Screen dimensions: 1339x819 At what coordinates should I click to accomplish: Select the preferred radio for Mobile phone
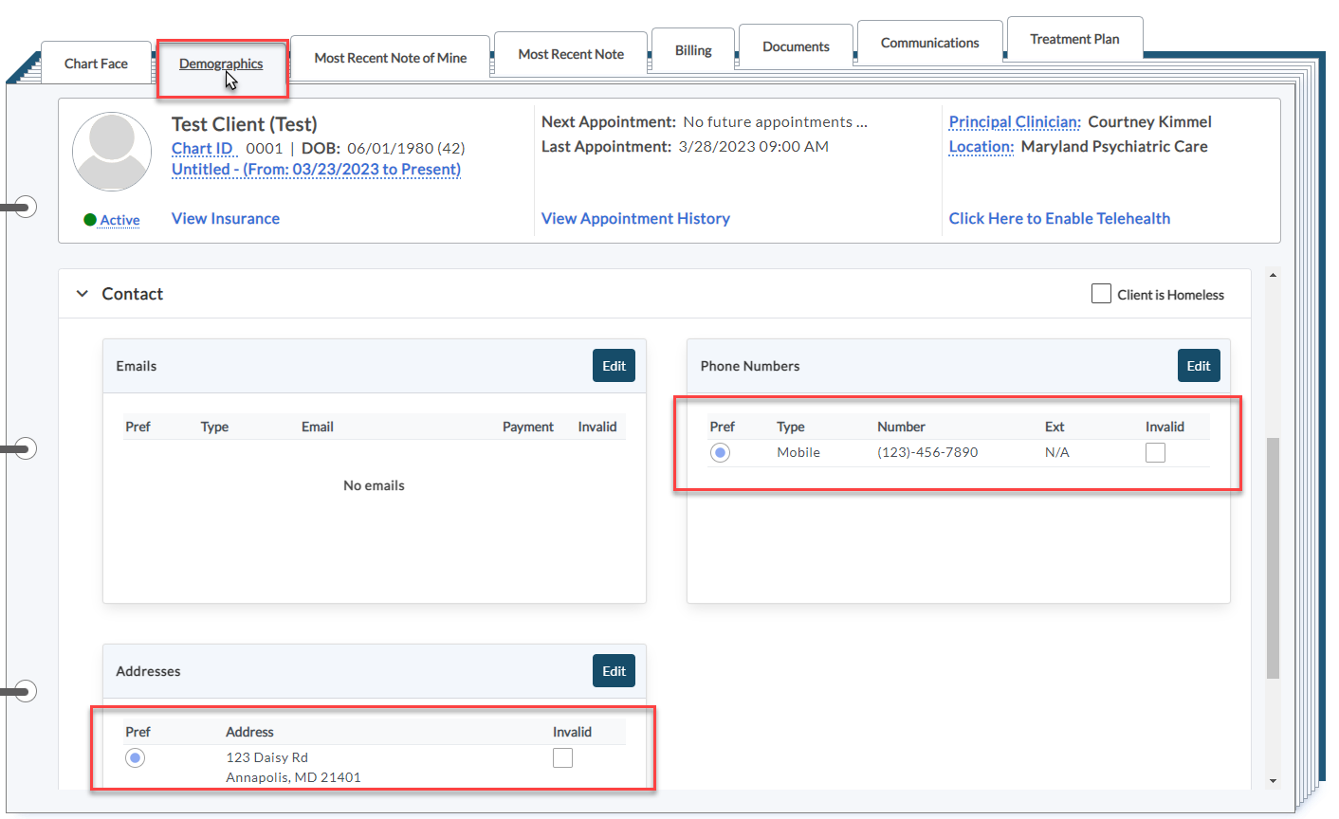[721, 453]
